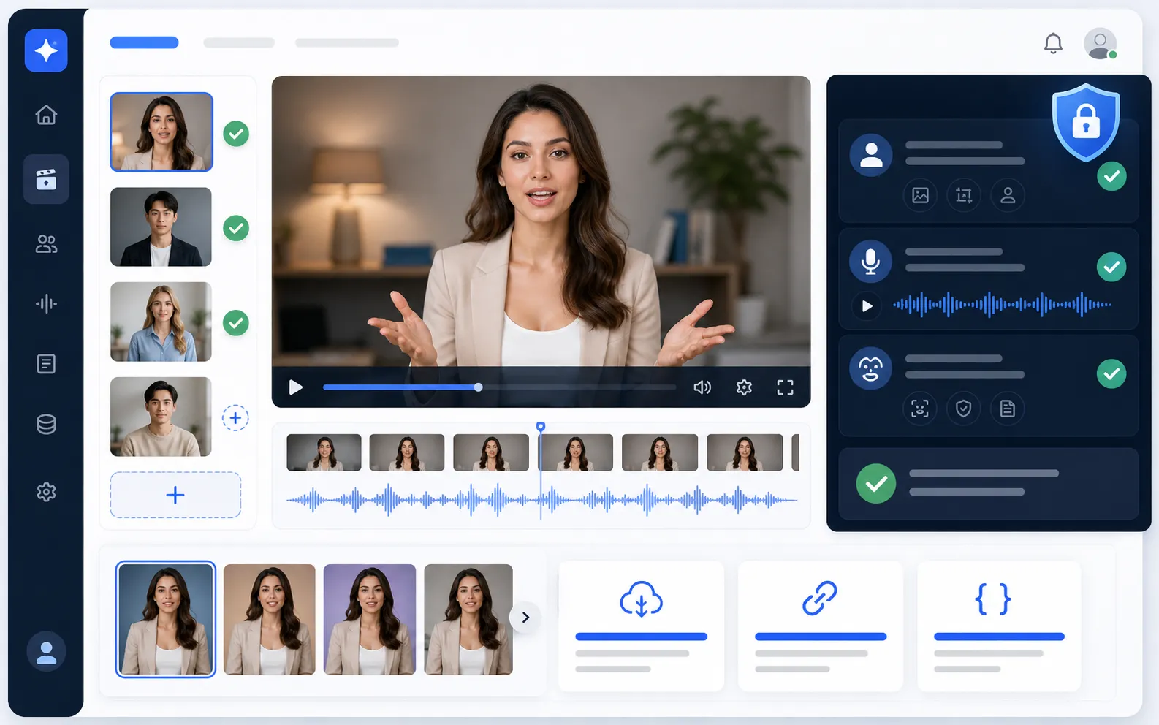The height and width of the screenshot is (725, 1159).
Task: Click the user account icon at sidebar bottom
Action: pos(46,651)
